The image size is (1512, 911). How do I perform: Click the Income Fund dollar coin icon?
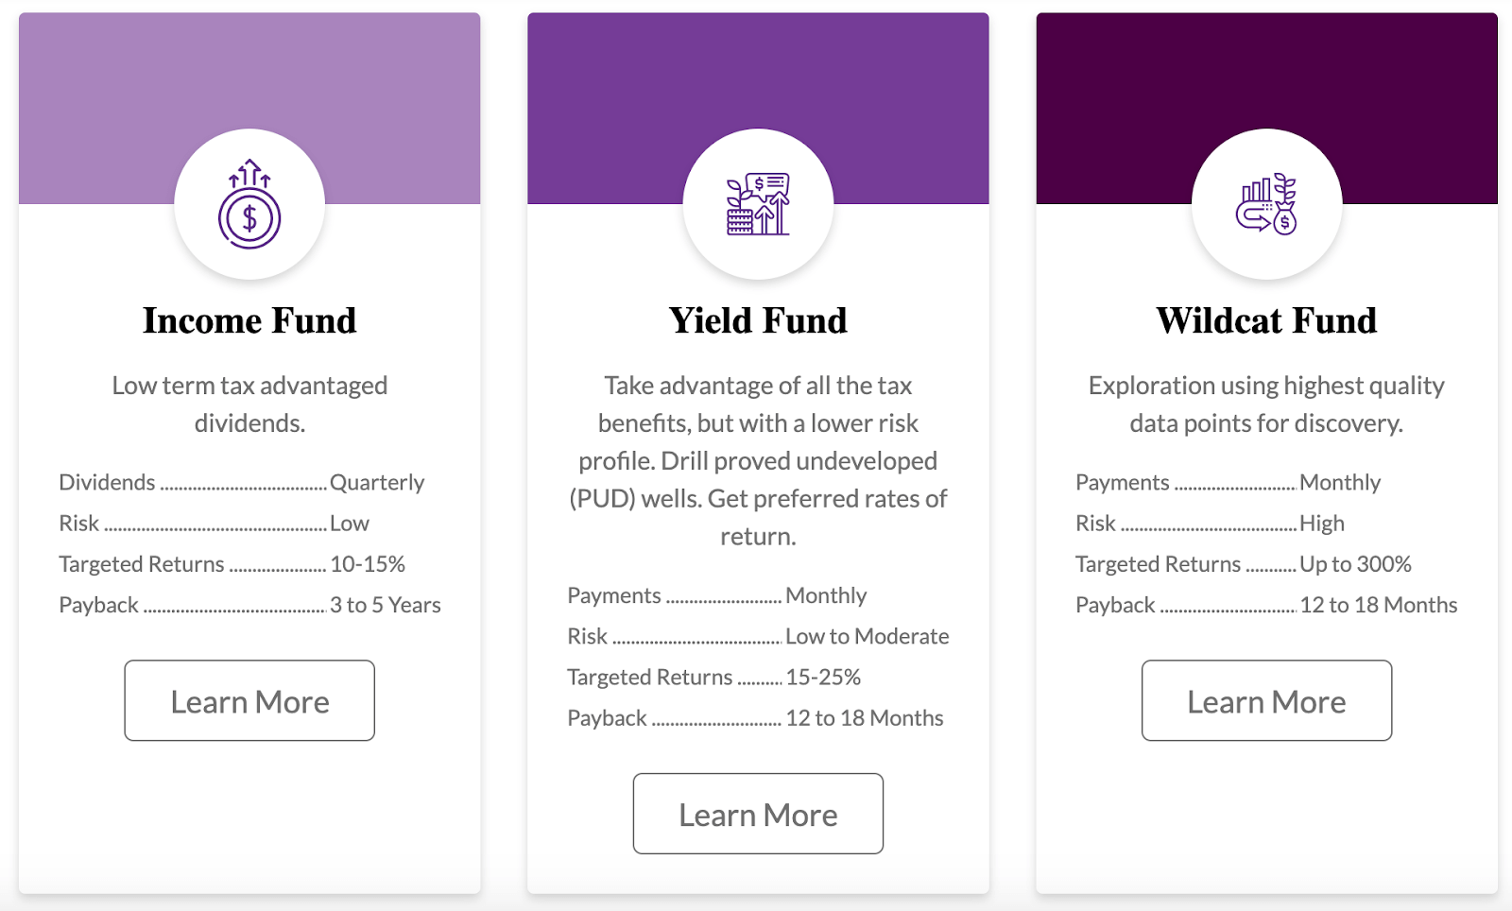249,204
